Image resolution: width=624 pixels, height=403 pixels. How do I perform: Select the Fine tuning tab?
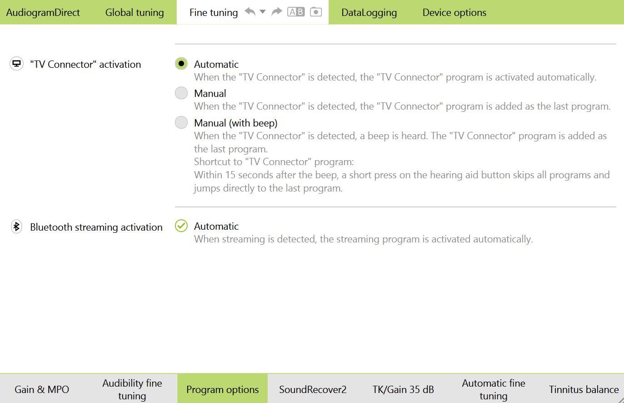[214, 12]
